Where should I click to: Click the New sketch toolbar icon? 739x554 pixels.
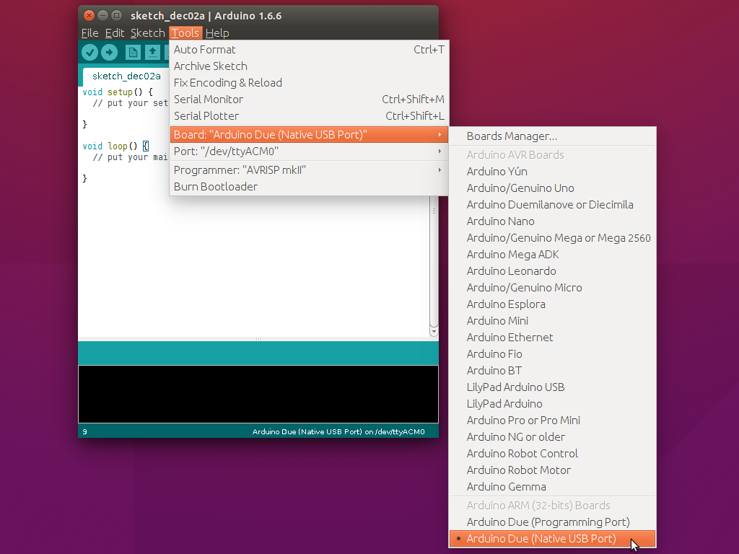click(x=133, y=52)
